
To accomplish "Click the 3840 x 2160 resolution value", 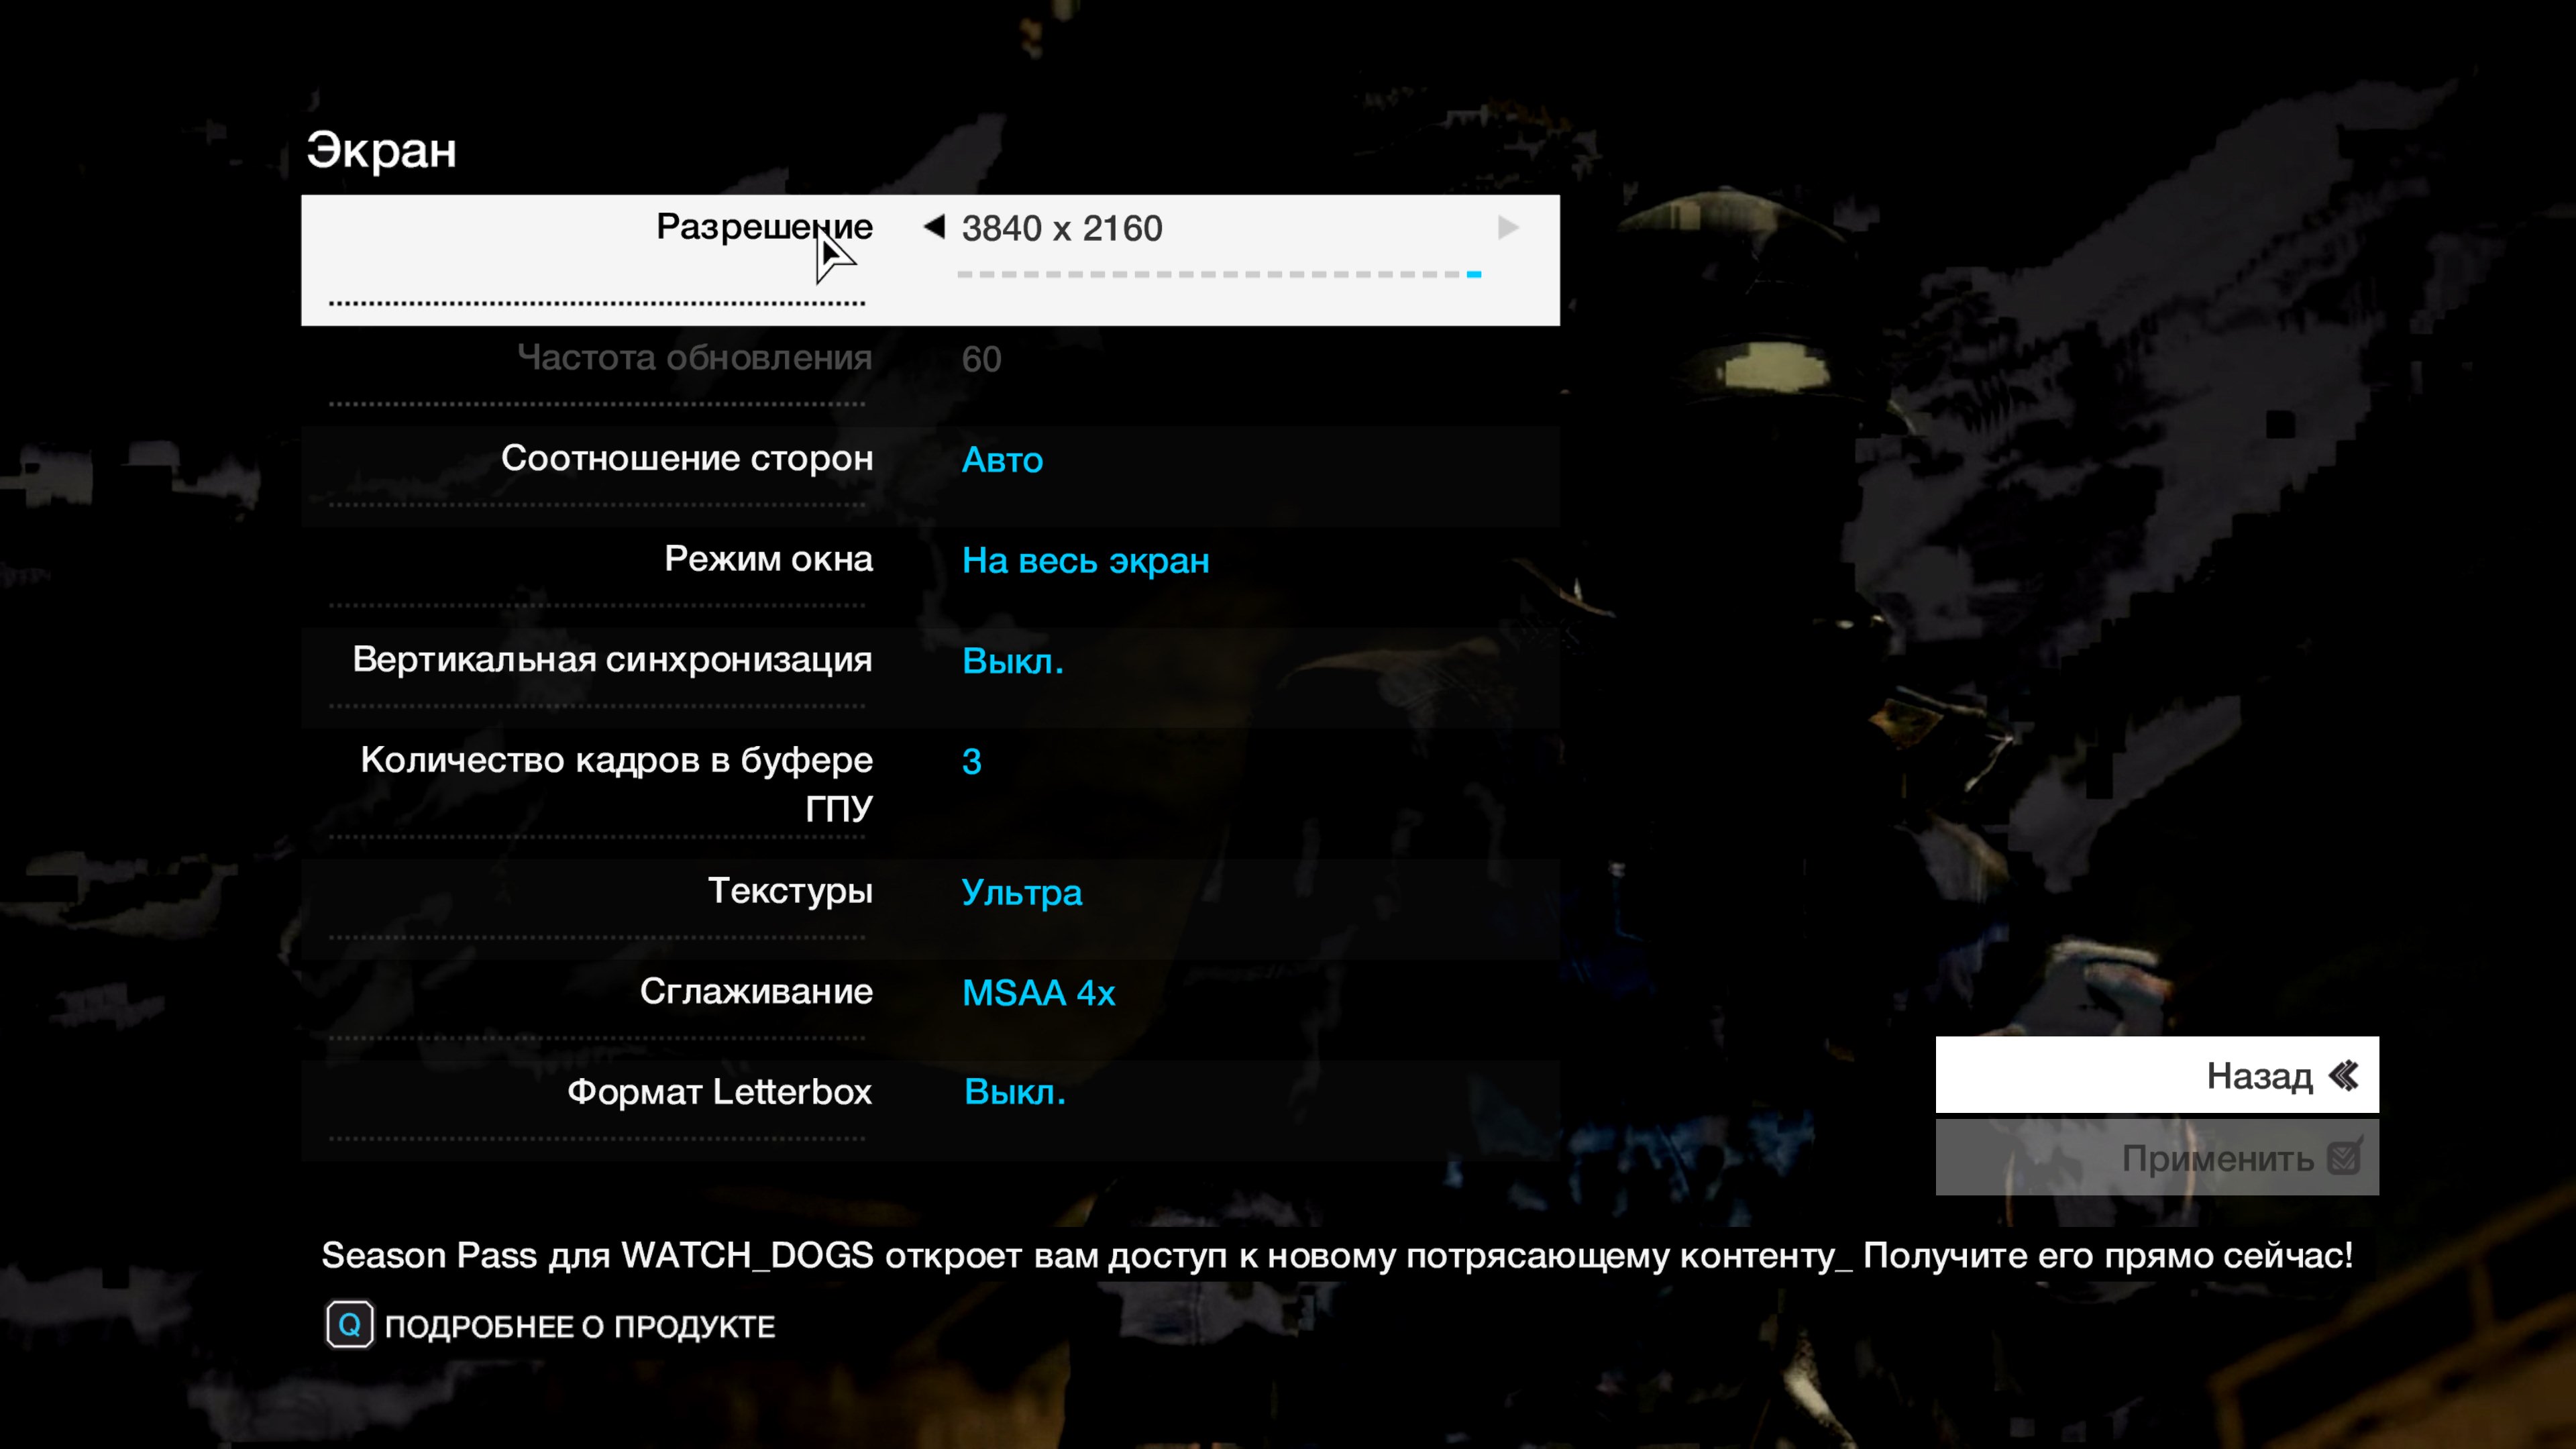I will 1061,229.
